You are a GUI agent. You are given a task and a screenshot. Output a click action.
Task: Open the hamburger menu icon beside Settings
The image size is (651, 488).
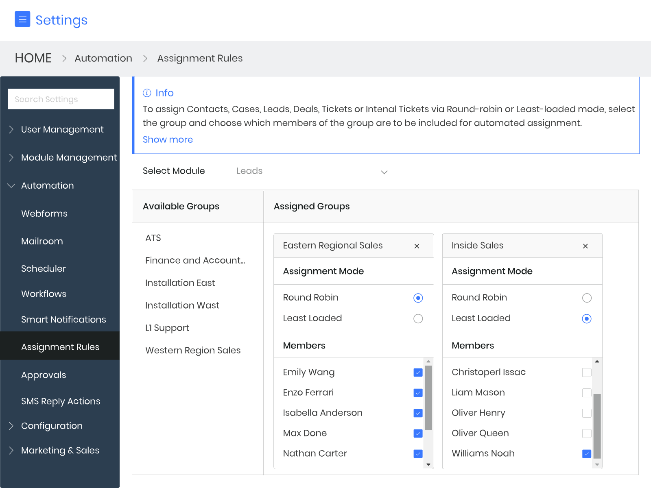coord(22,19)
